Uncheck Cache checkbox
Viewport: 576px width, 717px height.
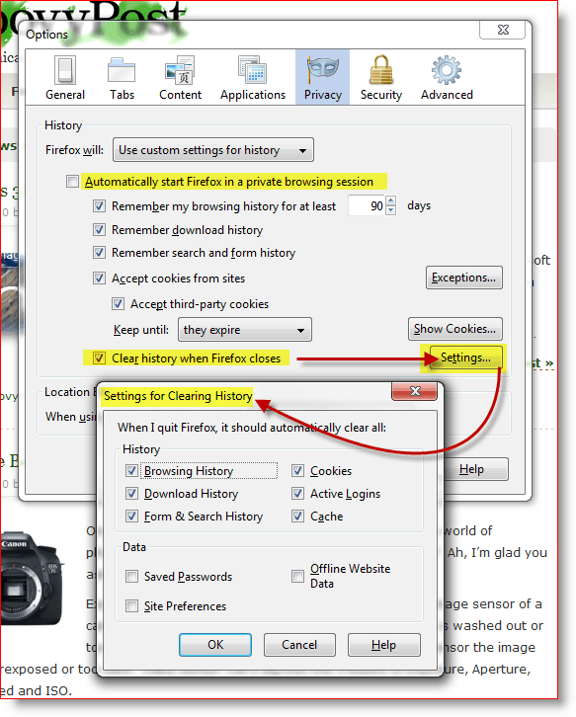[297, 517]
